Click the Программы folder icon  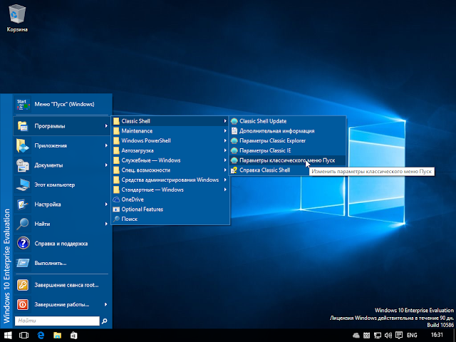tap(23, 126)
